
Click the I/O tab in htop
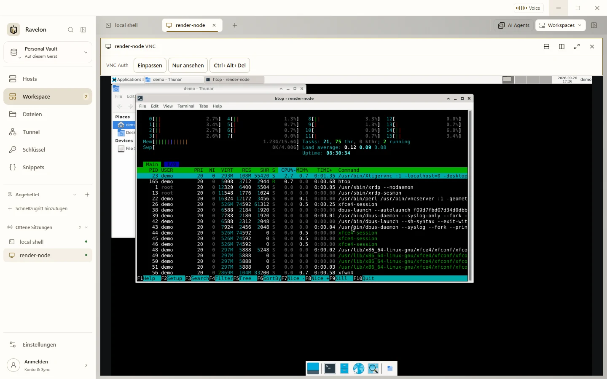tap(171, 164)
